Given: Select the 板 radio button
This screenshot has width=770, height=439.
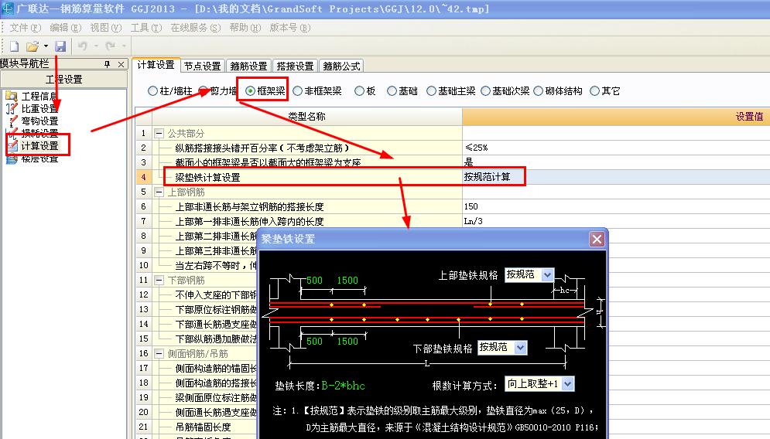Looking at the screenshot, I should 360,90.
